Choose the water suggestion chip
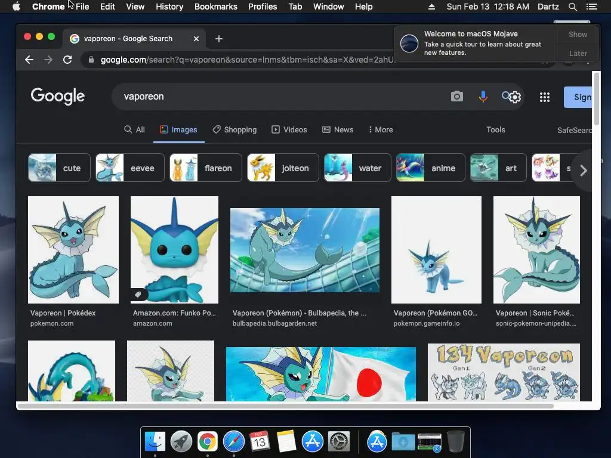This screenshot has height=458, width=611. 357,168
